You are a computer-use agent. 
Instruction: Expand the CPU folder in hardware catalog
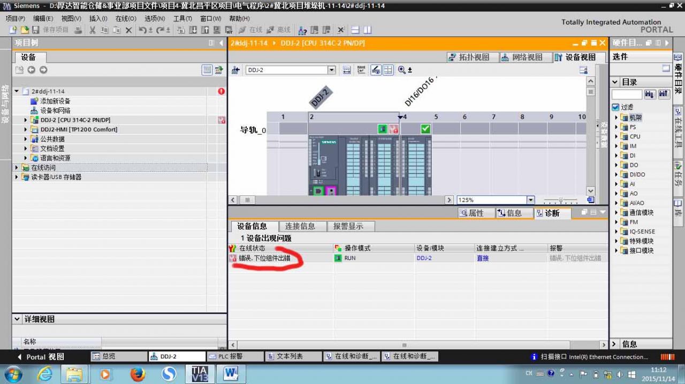click(x=616, y=137)
